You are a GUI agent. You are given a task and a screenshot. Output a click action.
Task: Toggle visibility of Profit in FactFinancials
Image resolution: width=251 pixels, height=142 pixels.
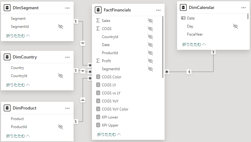[150, 61]
